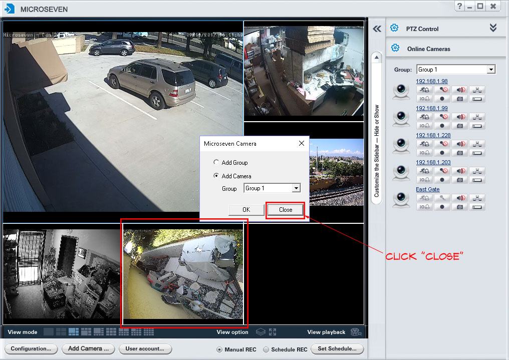The width and height of the screenshot is (509, 360).
Task: Toggle motion detection alarm for camera 192.168.1.98
Action: coord(424,90)
